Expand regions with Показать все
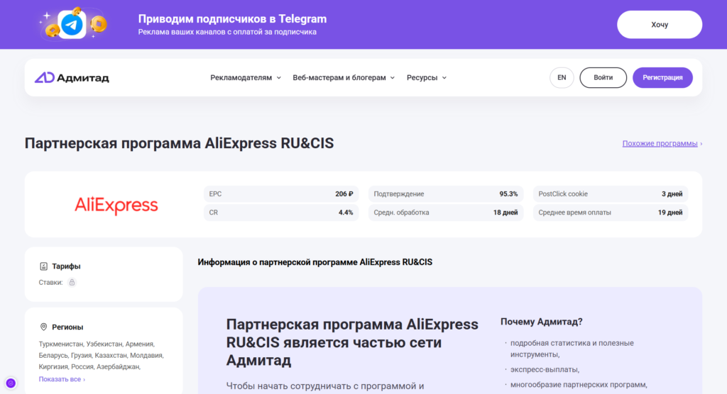 click(x=62, y=379)
